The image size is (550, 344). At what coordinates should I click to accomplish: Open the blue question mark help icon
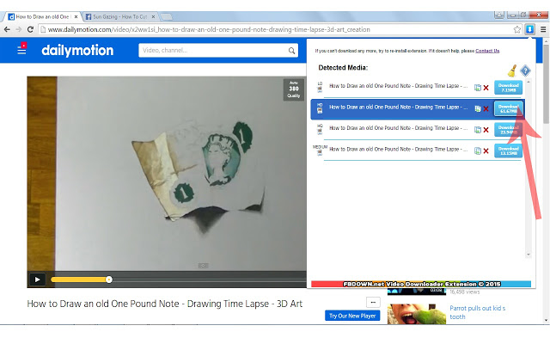[x=525, y=71]
